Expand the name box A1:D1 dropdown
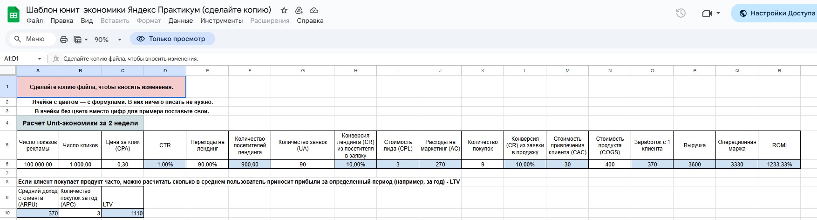The height and width of the screenshot is (220, 817). (40, 59)
